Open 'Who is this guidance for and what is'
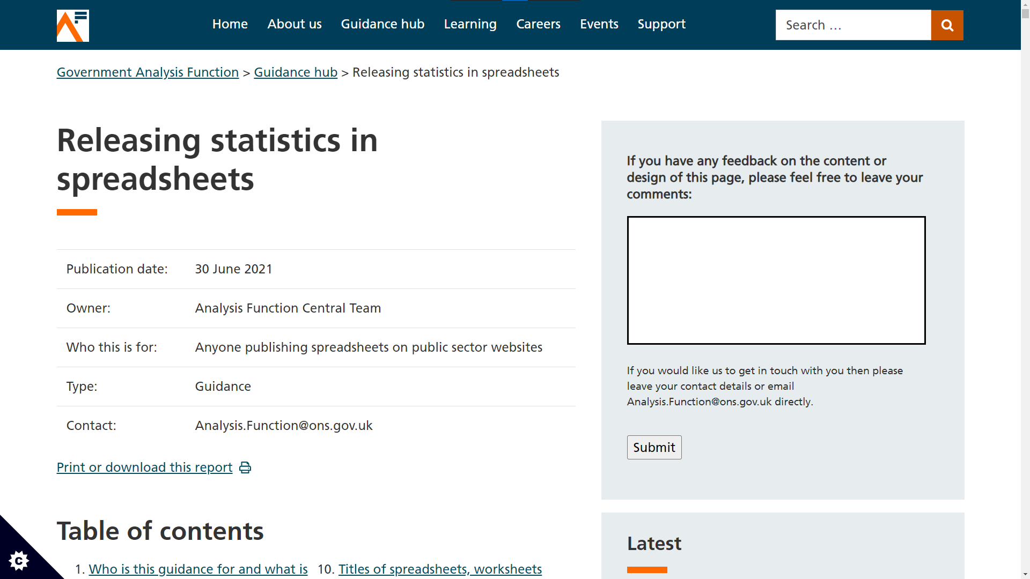1030x579 pixels. click(x=198, y=569)
